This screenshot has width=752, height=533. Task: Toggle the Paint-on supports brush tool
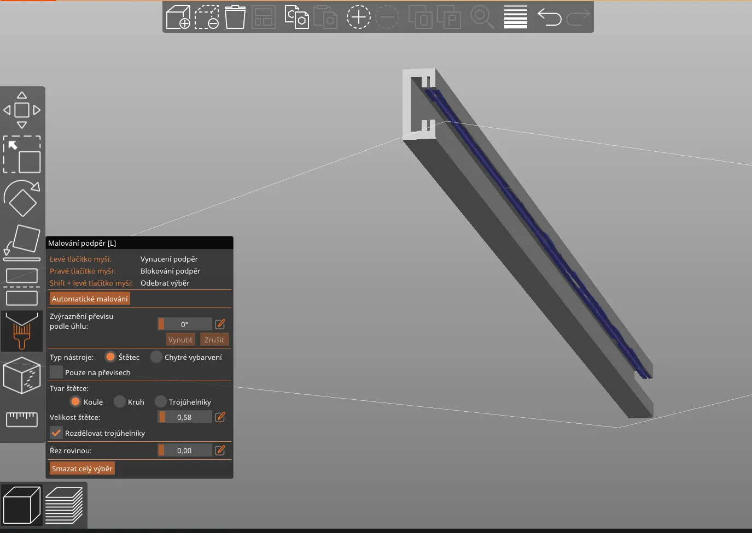(x=22, y=331)
